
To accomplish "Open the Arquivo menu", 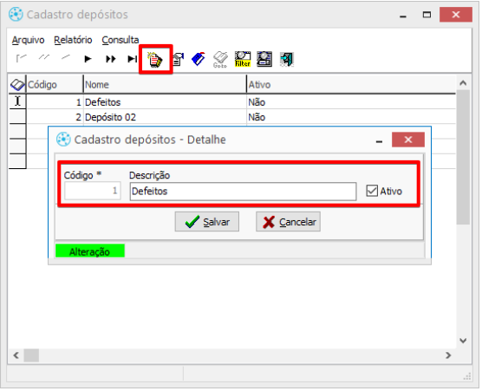I will coord(28,40).
